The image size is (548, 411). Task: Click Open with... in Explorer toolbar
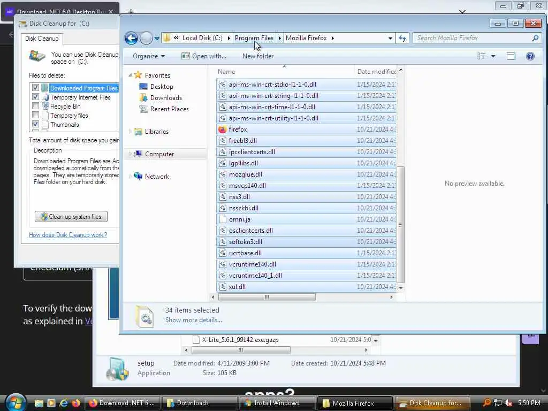(204, 56)
